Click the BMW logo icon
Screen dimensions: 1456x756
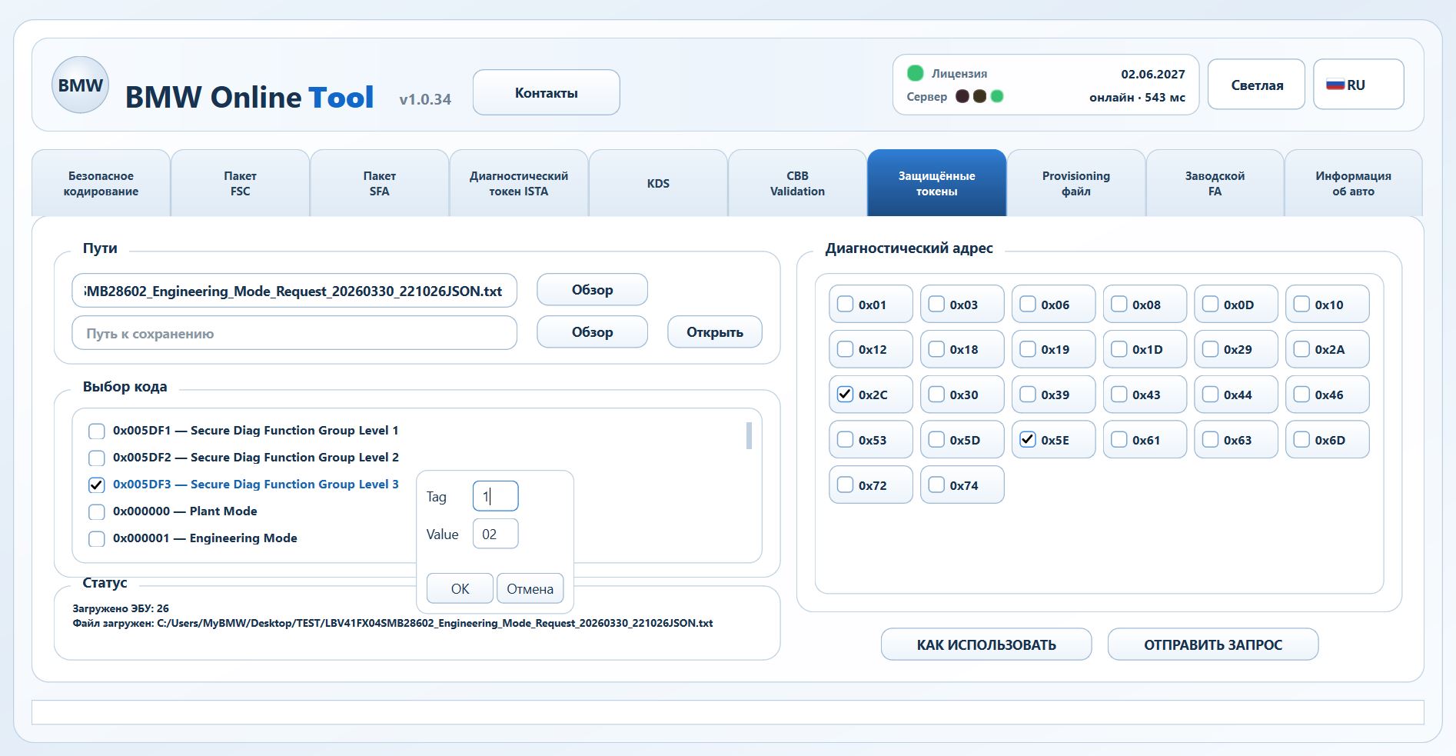(80, 85)
